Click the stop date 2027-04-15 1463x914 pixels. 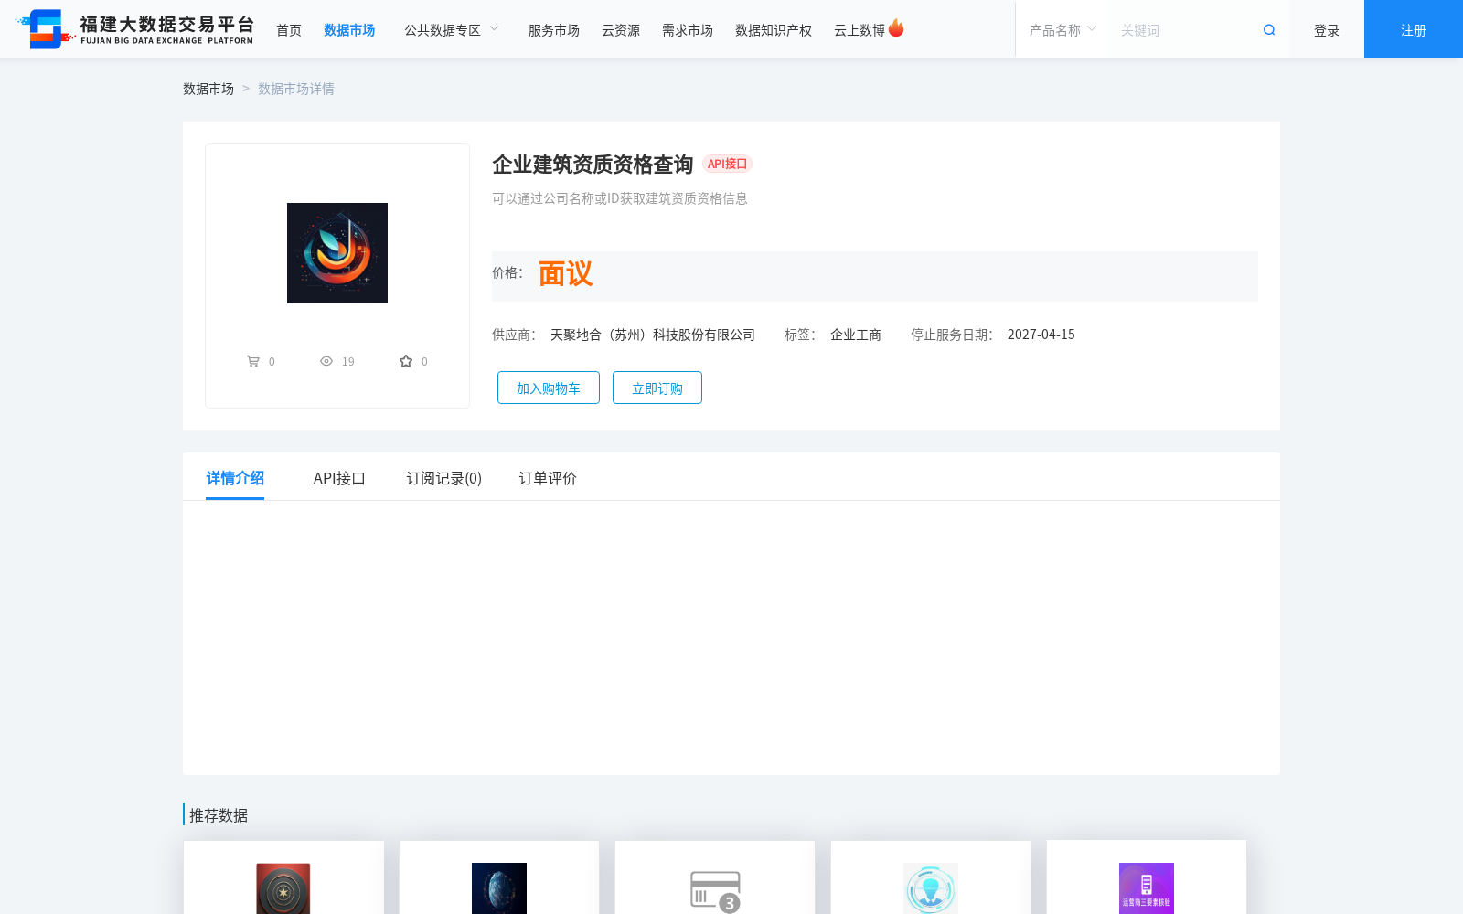click(1041, 335)
